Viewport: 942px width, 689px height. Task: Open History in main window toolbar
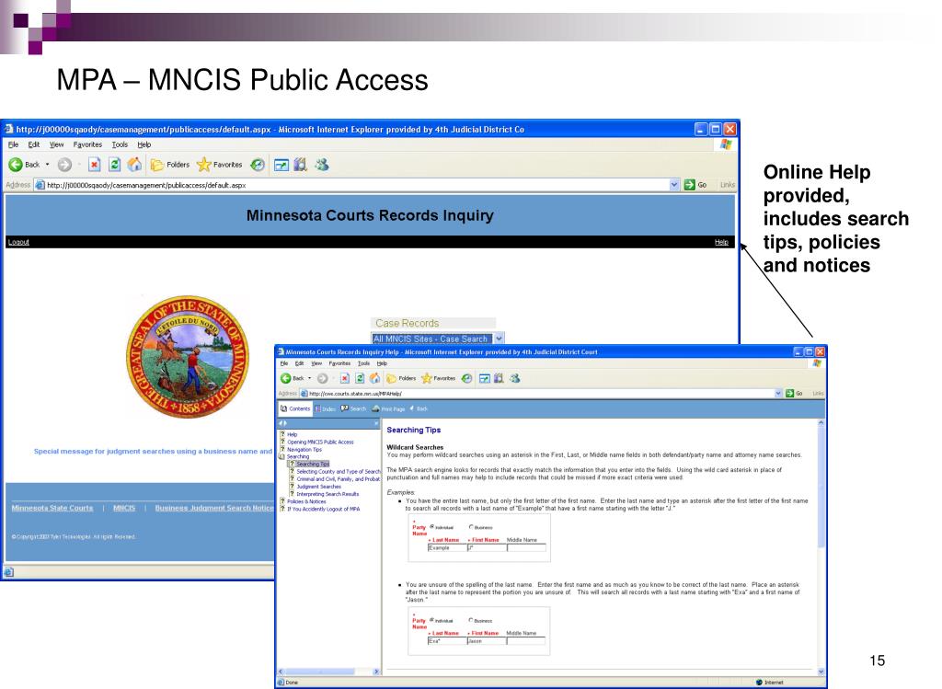[x=258, y=165]
